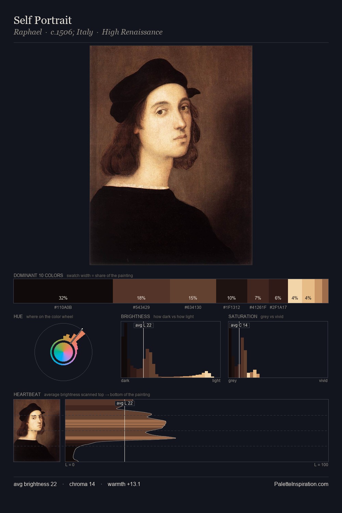
Task: Click the 'DOMINANT 10 COLORS' heading
Action: click(38, 275)
